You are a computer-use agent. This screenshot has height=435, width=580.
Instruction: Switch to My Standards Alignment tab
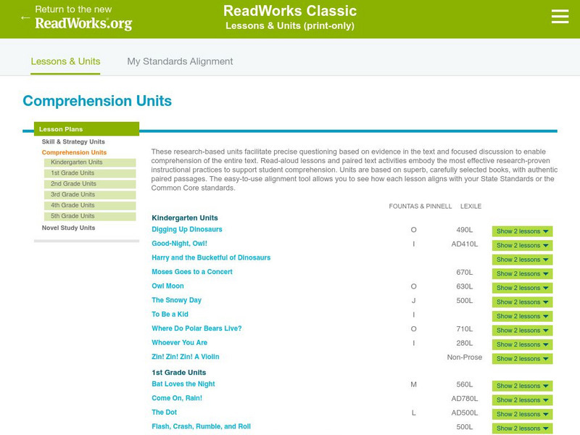(x=180, y=62)
